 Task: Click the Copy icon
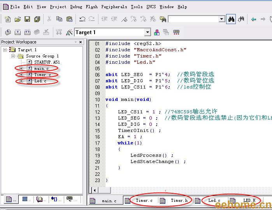click(59, 19)
